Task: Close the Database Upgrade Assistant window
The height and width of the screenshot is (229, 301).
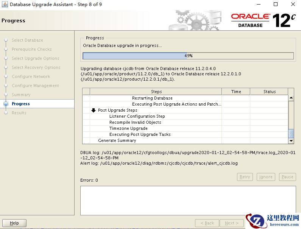Action: (x=293, y=4)
